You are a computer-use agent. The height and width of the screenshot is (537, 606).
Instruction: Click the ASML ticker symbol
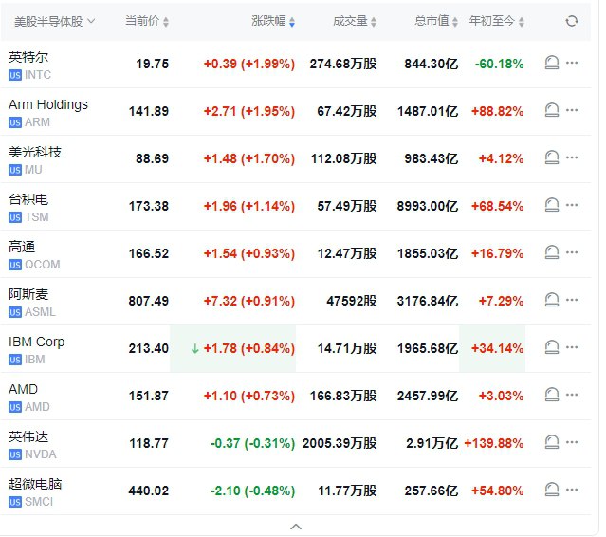click(x=40, y=312)
